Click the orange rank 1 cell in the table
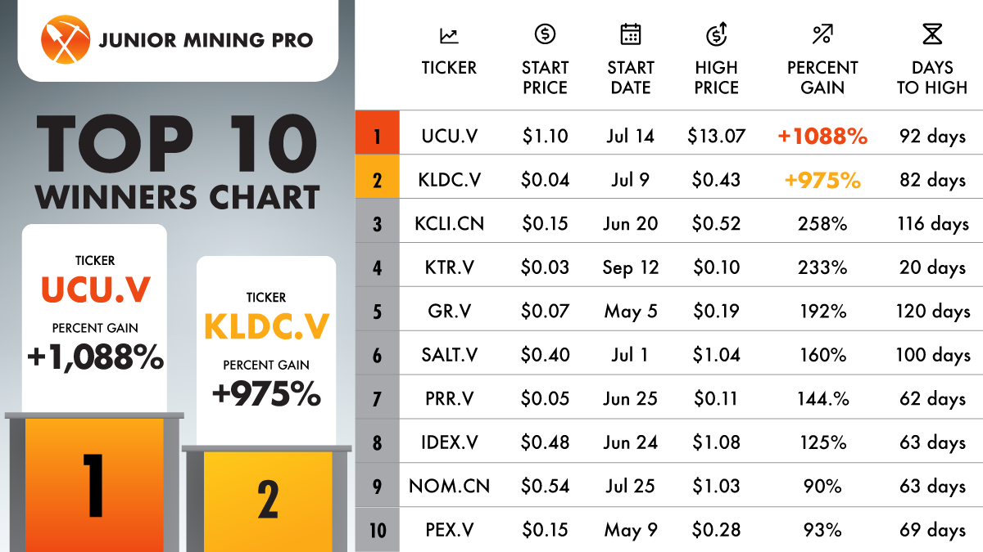 [x=377, y=136]
